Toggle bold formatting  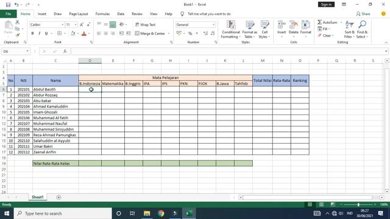point(32,33)
